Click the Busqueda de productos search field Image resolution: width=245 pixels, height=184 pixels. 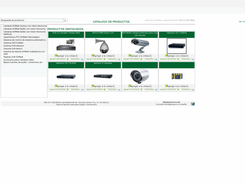coord(32,20)
